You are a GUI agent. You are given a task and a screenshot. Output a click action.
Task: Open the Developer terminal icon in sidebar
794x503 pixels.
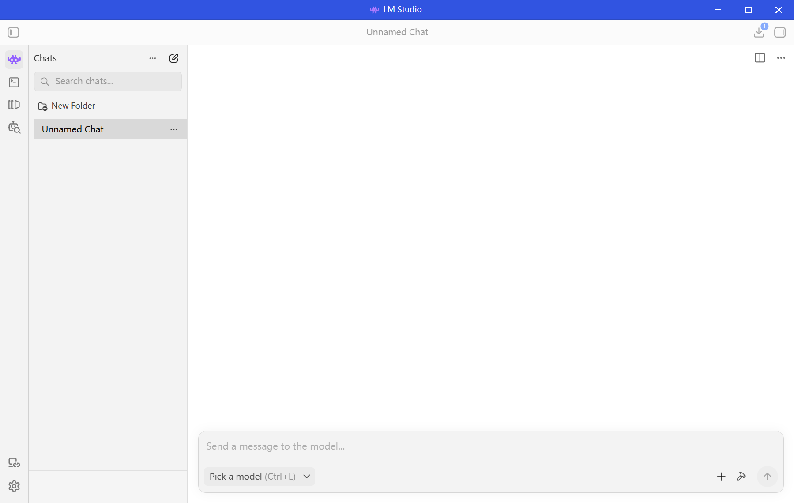[x=14, y=82]
